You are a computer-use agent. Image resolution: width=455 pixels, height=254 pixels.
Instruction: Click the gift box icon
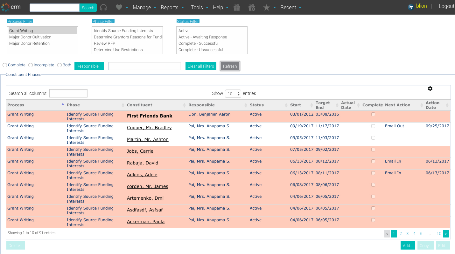pos(236,7)
